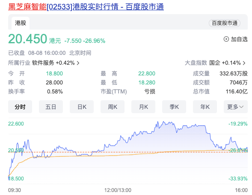
Task: Click the 软件服务 industry link
Action: click(43, 63)
